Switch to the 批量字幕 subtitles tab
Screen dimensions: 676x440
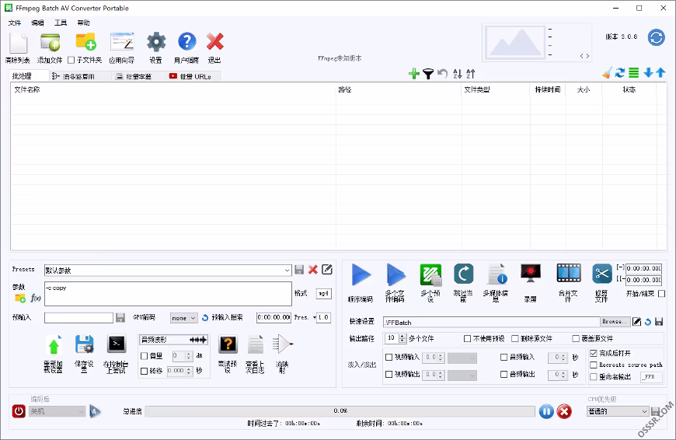(134, 76)
